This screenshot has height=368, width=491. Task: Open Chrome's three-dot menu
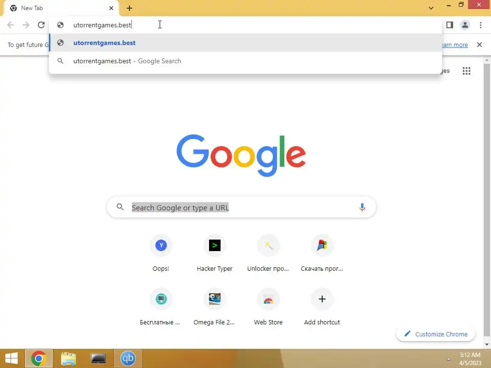[480, 25]
